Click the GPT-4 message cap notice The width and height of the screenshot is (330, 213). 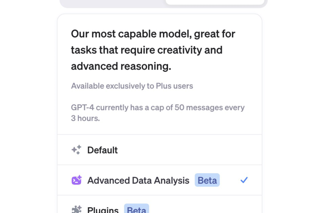pyautogui.click(x=158, y=113)
